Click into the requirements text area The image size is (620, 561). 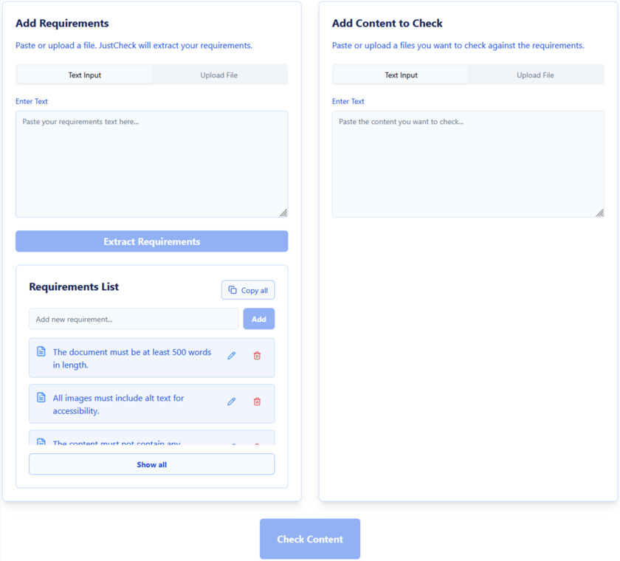[x=151, y=164]
